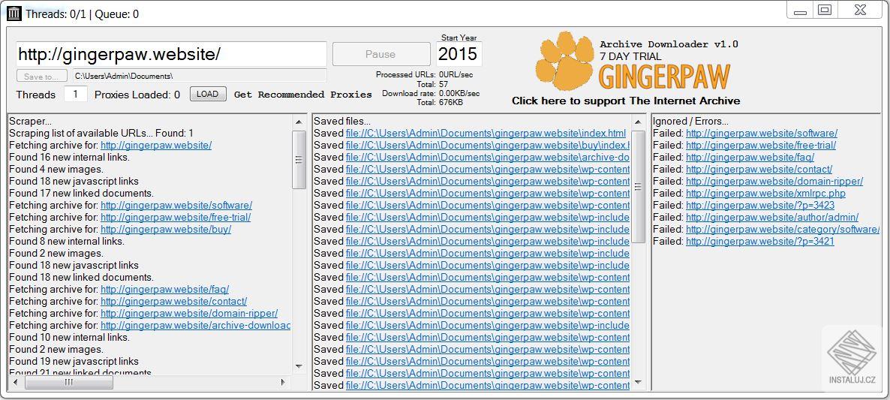Open the scraper link gingerpaw.website/buy/
This screenshot has height=400, width=890.
pos(167,229)
